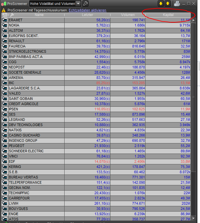Open chart icon for ARKEMA row

(x=5, y=78)
